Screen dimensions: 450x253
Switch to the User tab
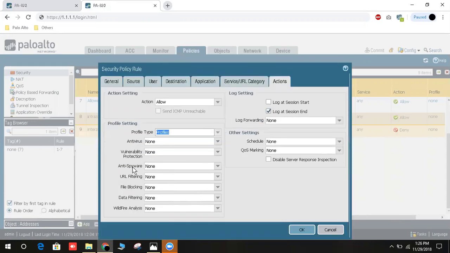tap(153, 81)
